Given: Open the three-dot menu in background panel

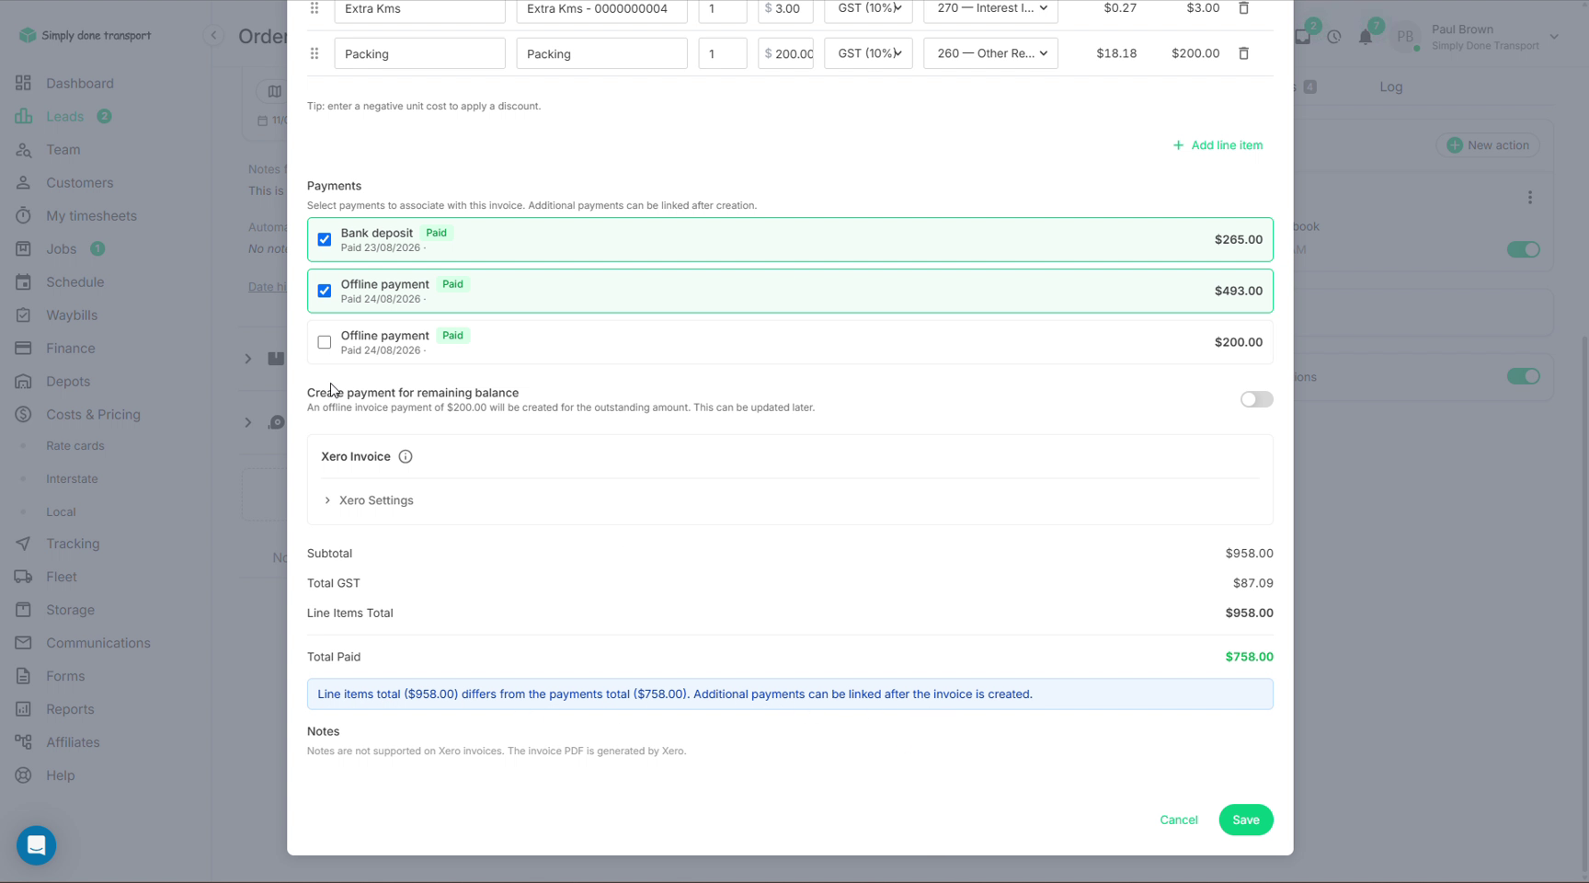Looking at the screenshot, I should [1529, 198].
